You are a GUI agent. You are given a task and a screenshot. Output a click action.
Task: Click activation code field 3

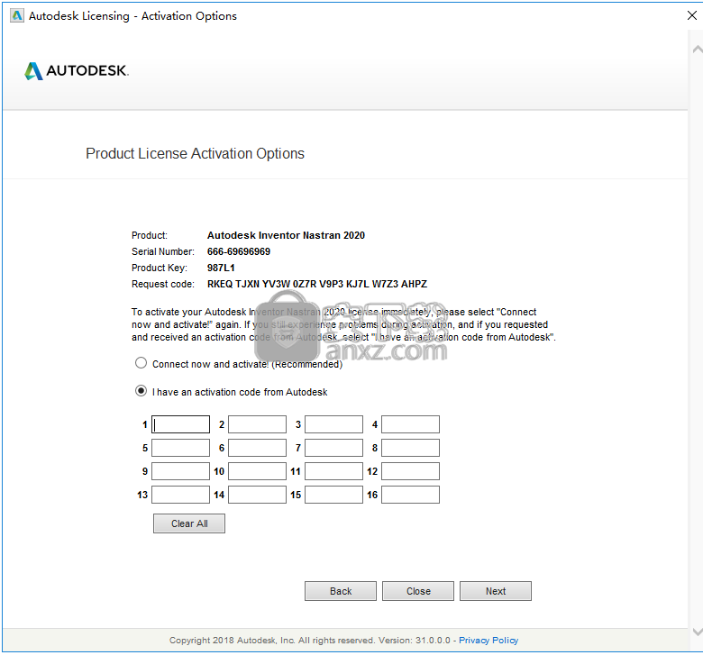coord(334,424)
